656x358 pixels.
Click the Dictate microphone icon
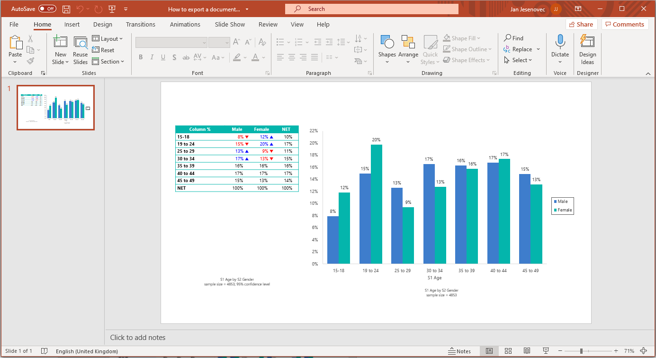(x=560, y=42)
